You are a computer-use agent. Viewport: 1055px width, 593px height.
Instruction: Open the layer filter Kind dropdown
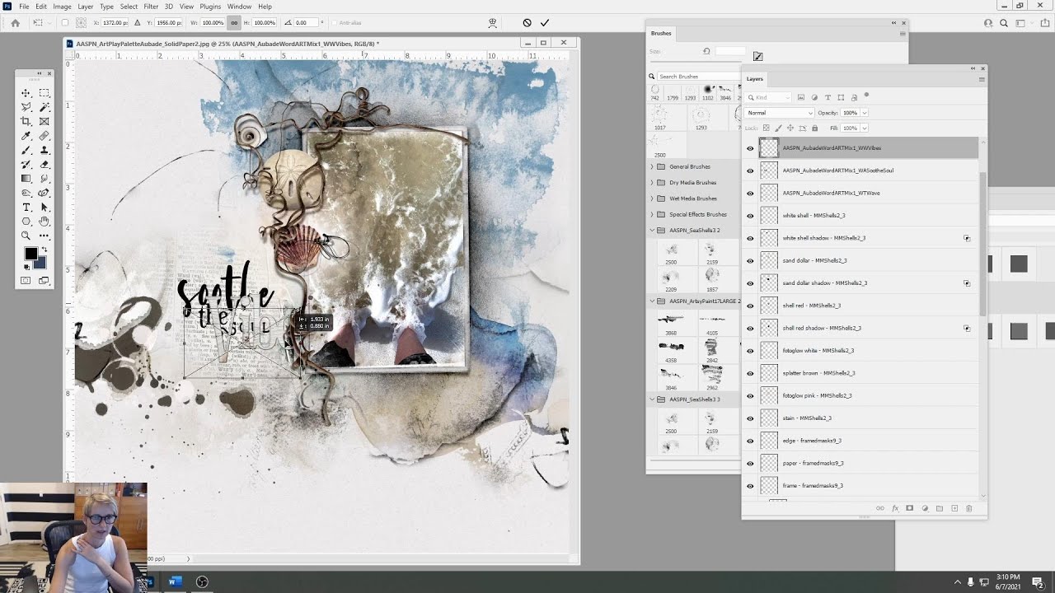768,97
